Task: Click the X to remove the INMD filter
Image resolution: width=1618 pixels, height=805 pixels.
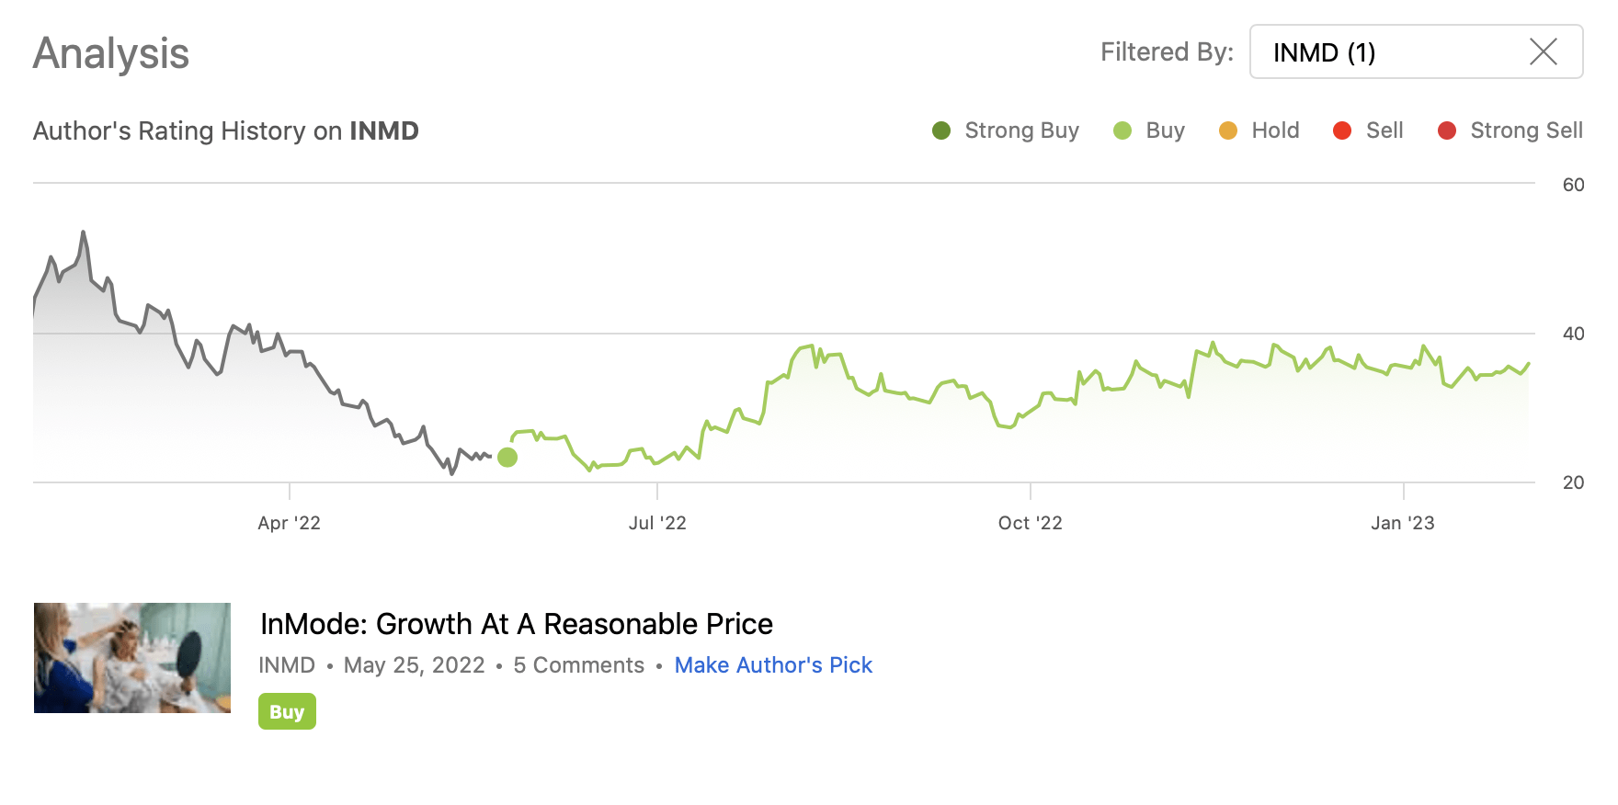Action: point(1543,52)
